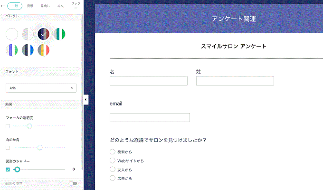
Task: Go to the 本文 tab
Action: click(x=60, y=6)
